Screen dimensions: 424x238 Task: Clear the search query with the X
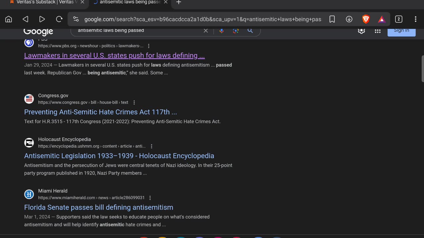[206, 31]
